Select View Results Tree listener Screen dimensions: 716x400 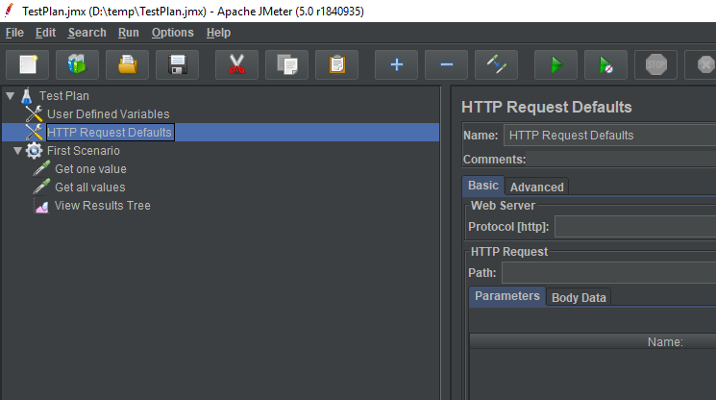coord(102,206)
